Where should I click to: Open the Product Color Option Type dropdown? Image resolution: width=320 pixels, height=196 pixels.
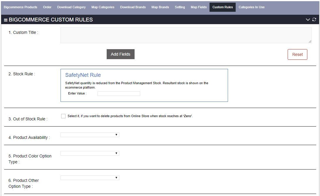[90, 153]
